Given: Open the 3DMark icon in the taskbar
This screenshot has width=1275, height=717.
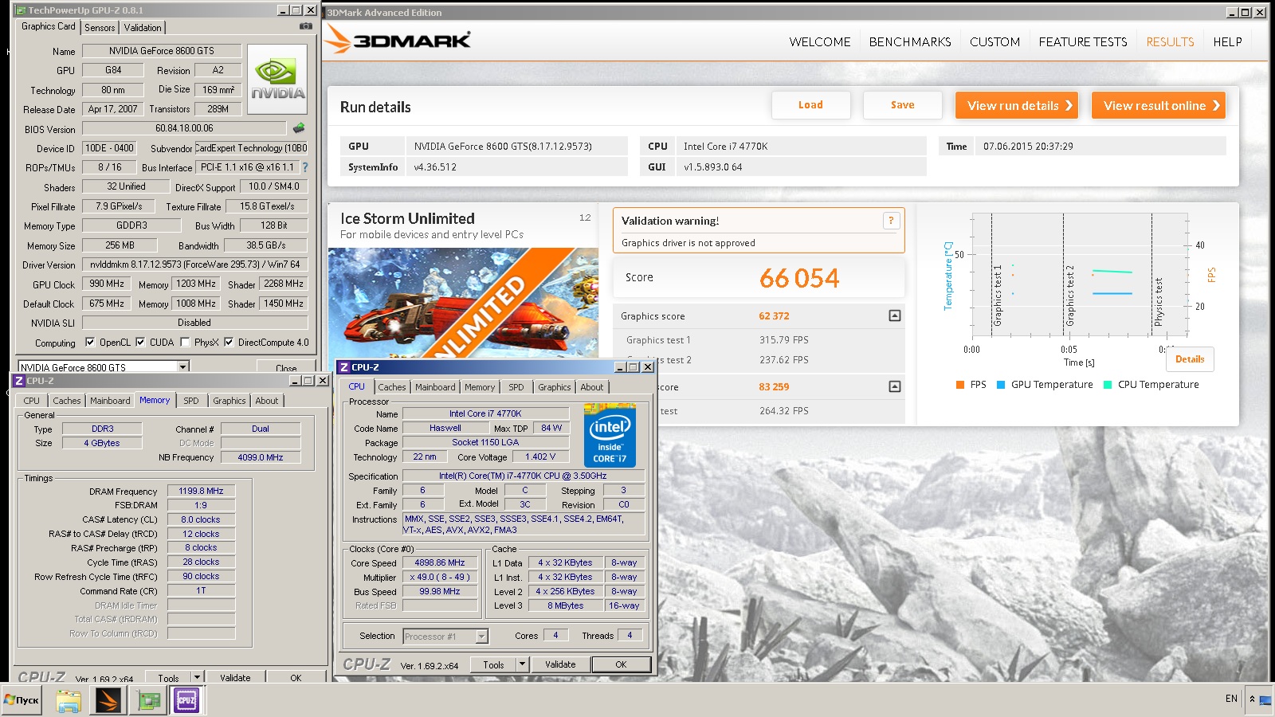Looking at the screenshot, I should (108, 700).
